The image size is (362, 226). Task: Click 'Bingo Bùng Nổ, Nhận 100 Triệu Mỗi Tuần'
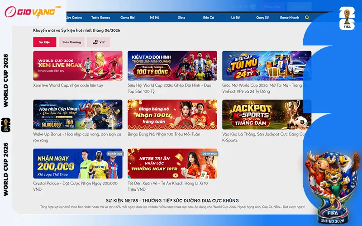(x=164, y=134)
